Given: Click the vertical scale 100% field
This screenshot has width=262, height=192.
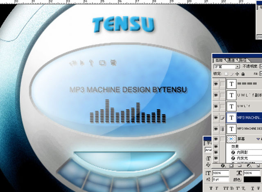Looking at the screenshot, I should pos(221,173).
